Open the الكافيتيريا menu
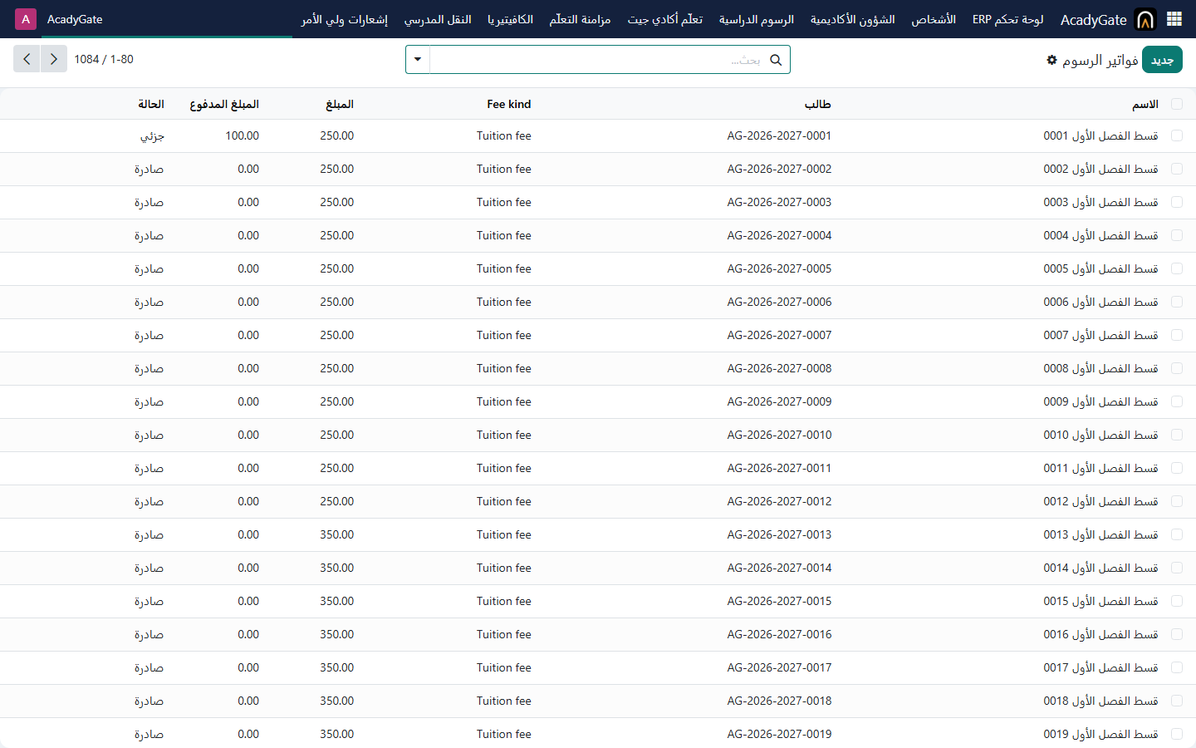This screenshot has height=748, width=1196. pos(511,19)
